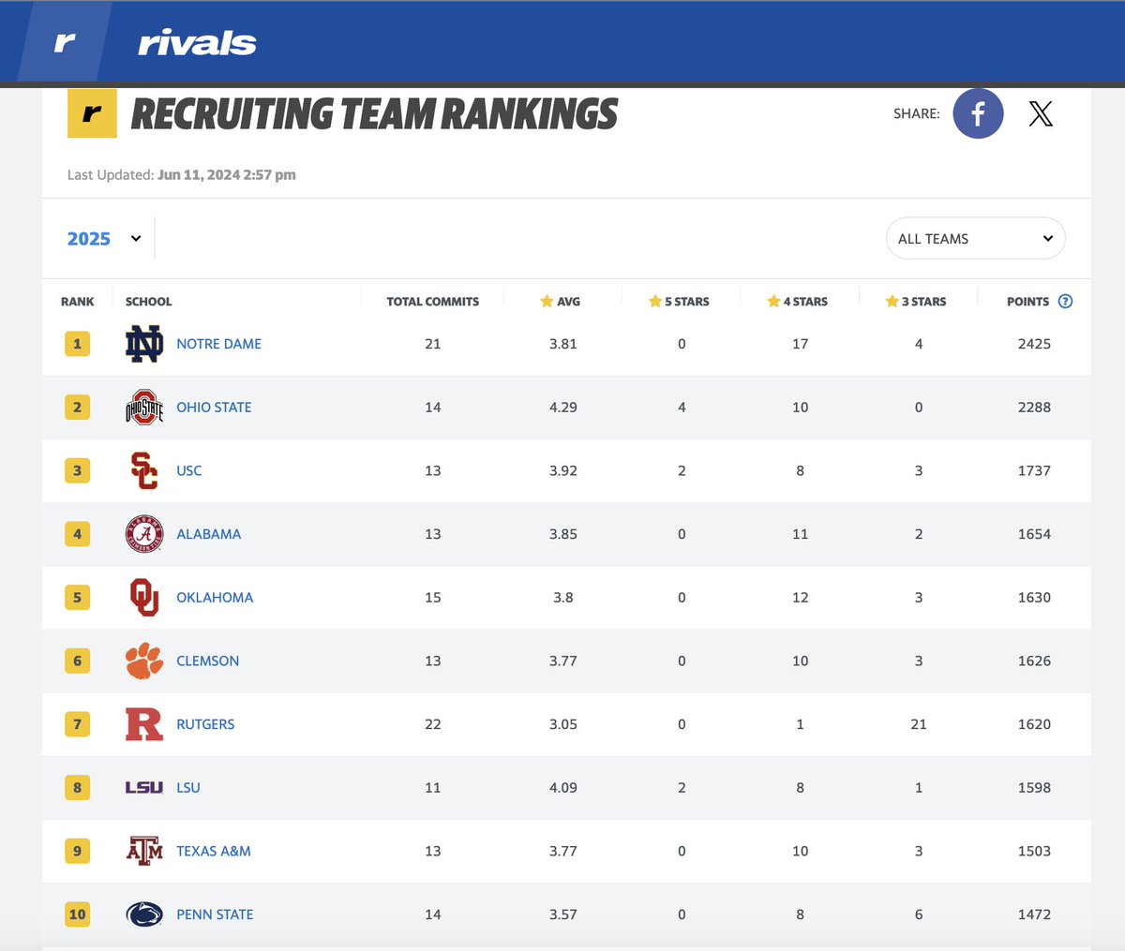
Task: Click LSU's average rating 4.09
Action: pos(563,787)
